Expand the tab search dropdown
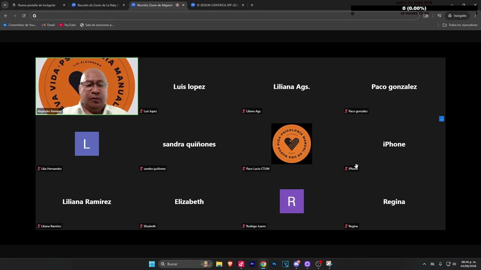 point(5,5)
